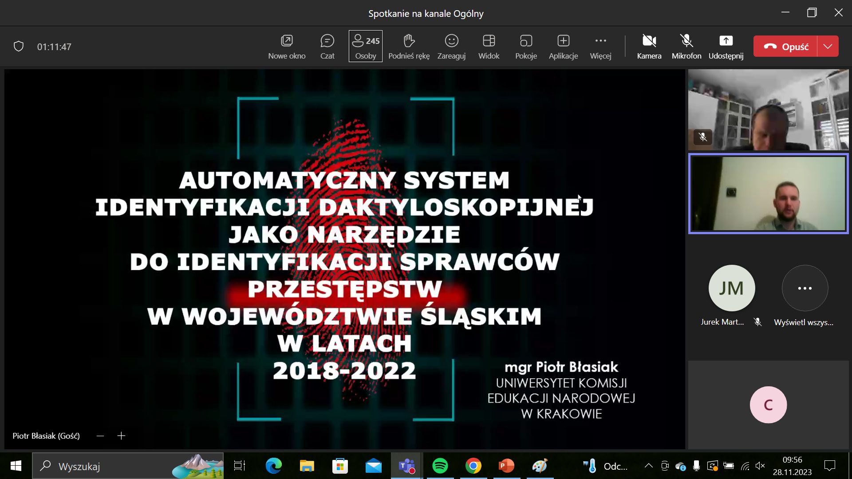
Task: Open the Więcej options menu
Action: pos(600,46)
